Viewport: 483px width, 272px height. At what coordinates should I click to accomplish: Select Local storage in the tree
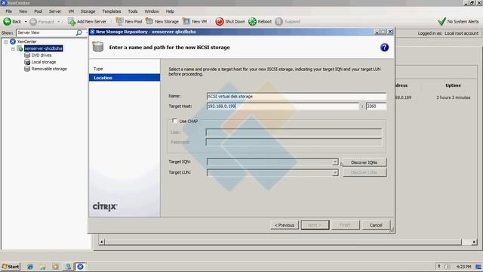click(x=44, y=62)
